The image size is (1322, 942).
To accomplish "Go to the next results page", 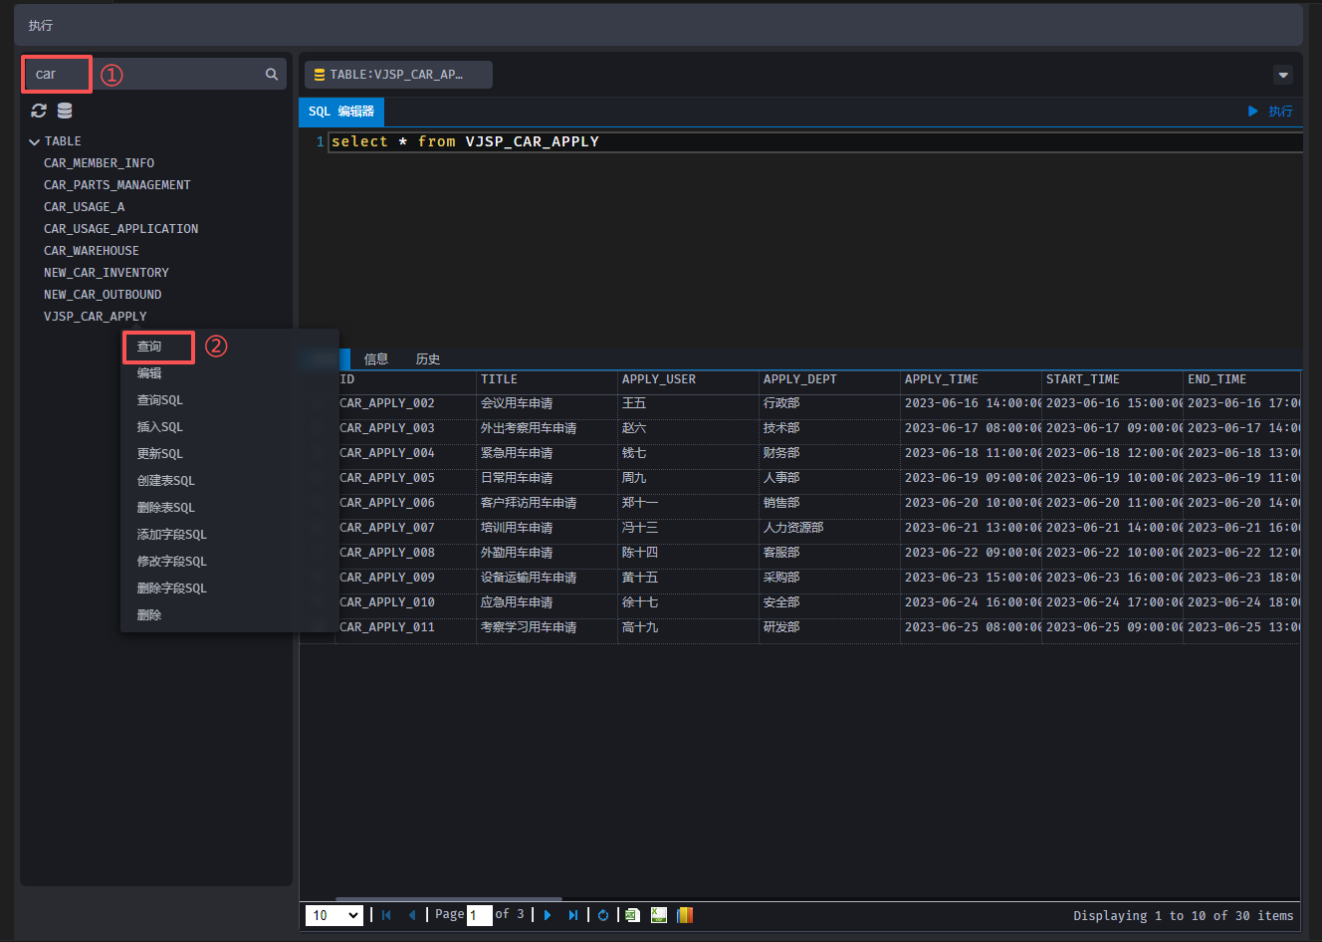I will click(548, 915).
